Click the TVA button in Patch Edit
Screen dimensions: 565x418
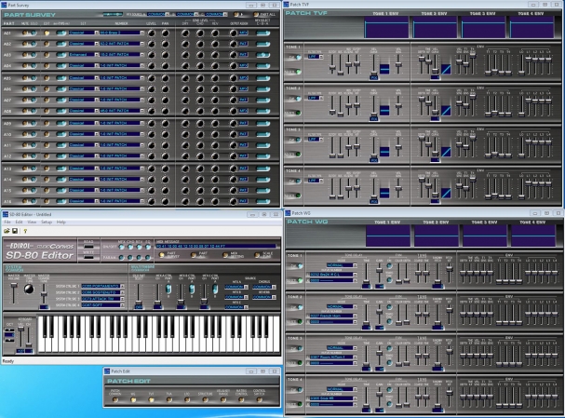click(x=169, y=399)
